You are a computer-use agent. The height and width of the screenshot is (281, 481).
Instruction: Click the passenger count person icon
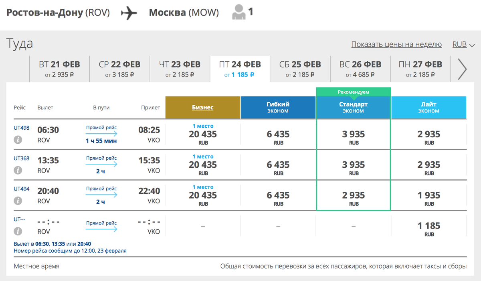238,13
